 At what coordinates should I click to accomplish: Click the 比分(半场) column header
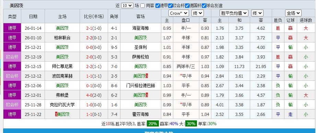(94, 16)
